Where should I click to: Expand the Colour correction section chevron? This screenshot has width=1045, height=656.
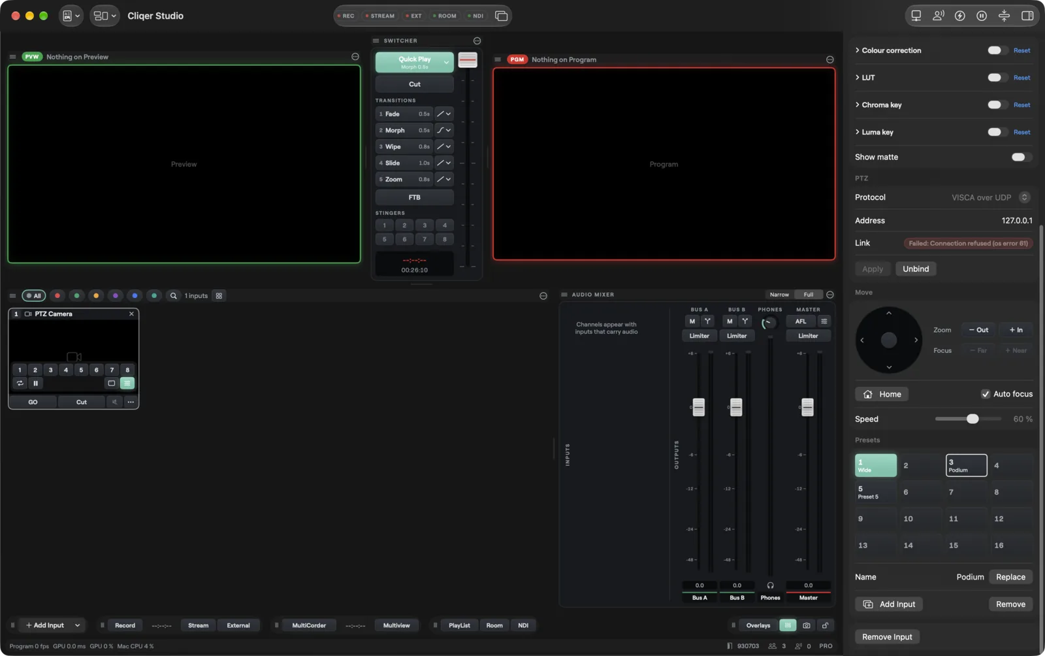[x=858, y=50]
